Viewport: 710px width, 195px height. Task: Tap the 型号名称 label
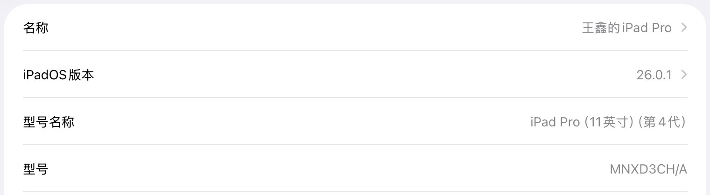coord(49,122)
